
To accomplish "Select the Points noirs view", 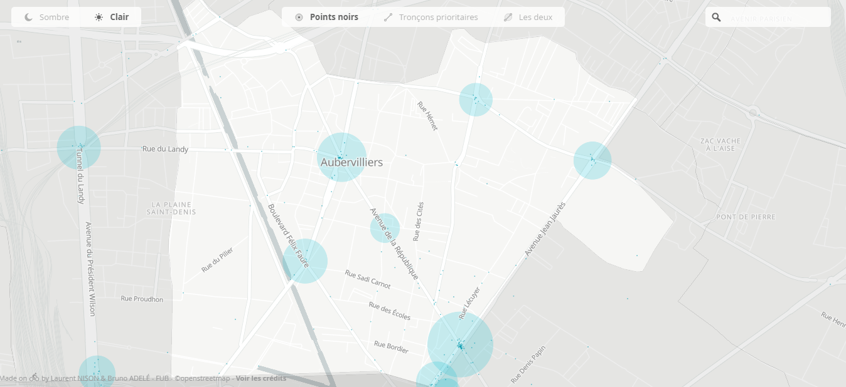I will [x=326, y=18].
